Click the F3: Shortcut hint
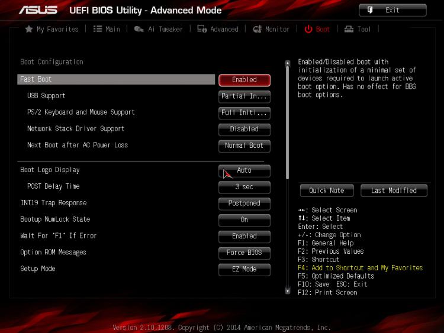Screen dimensions: 444x333 coord(318,260)
